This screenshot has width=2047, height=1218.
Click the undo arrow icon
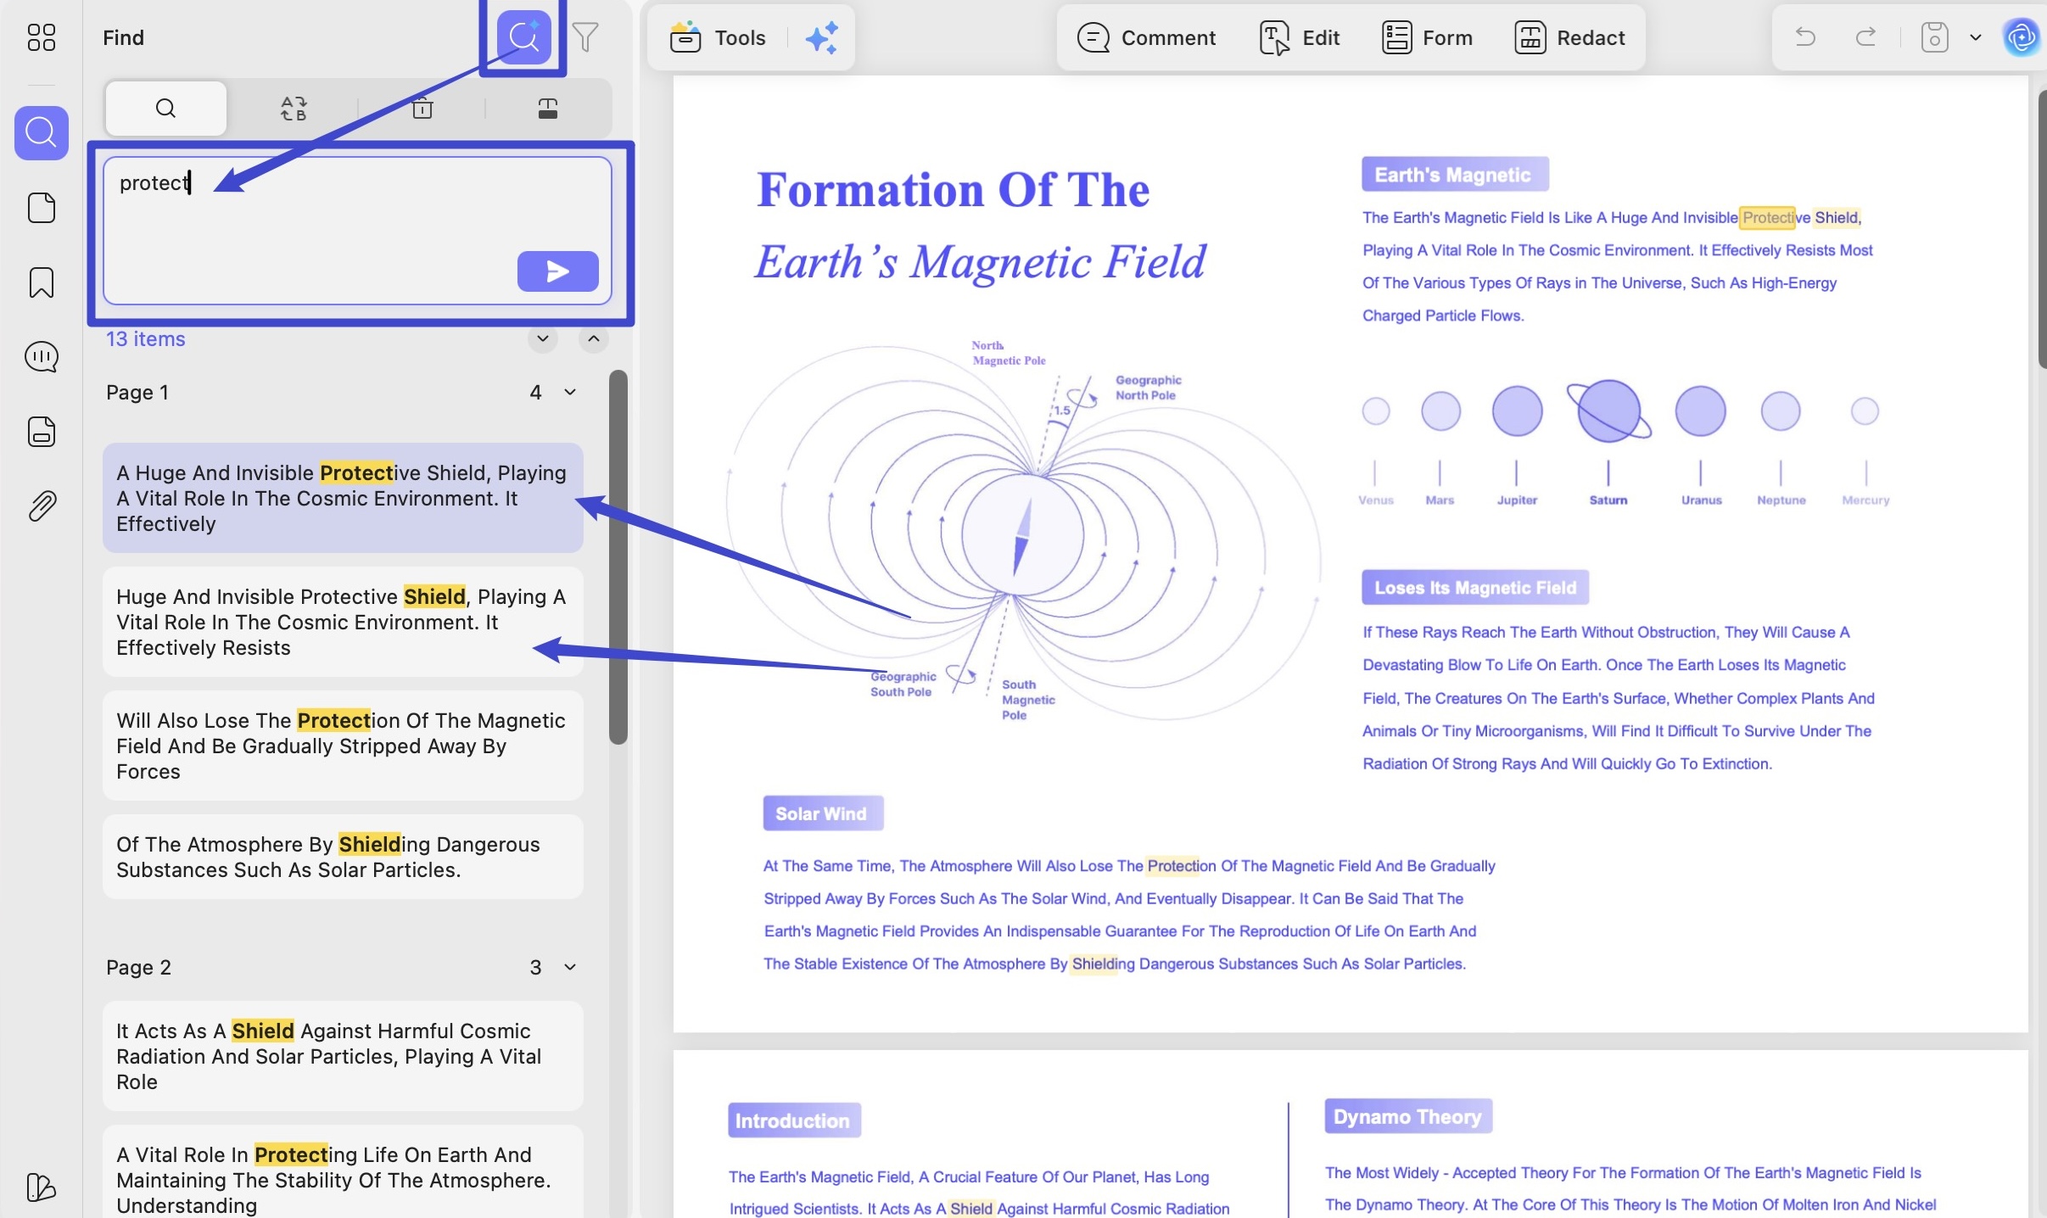tap(1804, 37)
